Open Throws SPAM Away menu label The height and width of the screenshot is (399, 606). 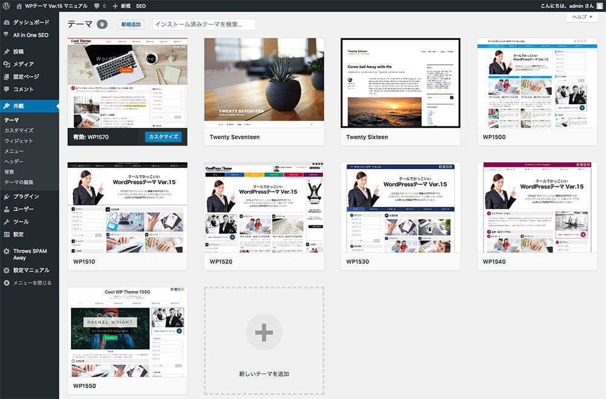point(30,254)
